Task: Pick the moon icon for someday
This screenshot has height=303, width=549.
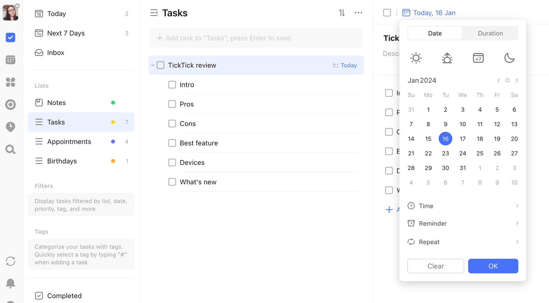Action: pyautogui.click(x=509, y=58)
